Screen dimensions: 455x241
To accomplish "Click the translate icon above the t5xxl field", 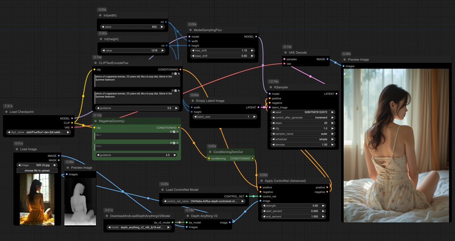I will tap(177, 142).
